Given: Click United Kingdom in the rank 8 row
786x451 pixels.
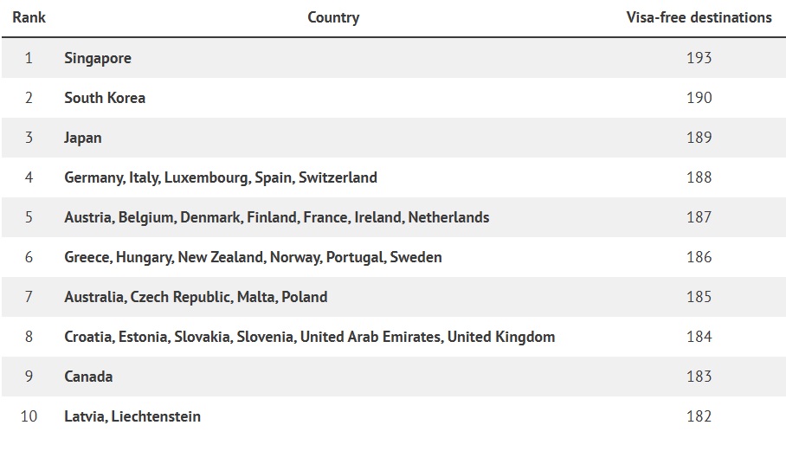Looking at the screenshot, I should click(x=501, y=337).
